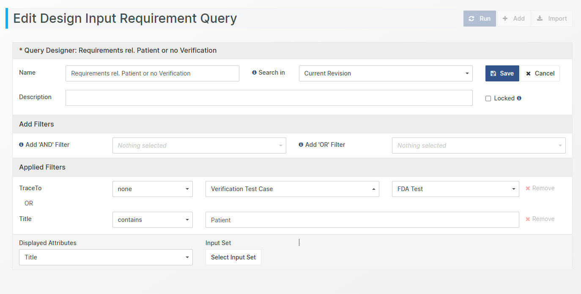Open the Displayed Attributes dropdown
Viewport: 581px width, 294px height.
click(106, 257)
